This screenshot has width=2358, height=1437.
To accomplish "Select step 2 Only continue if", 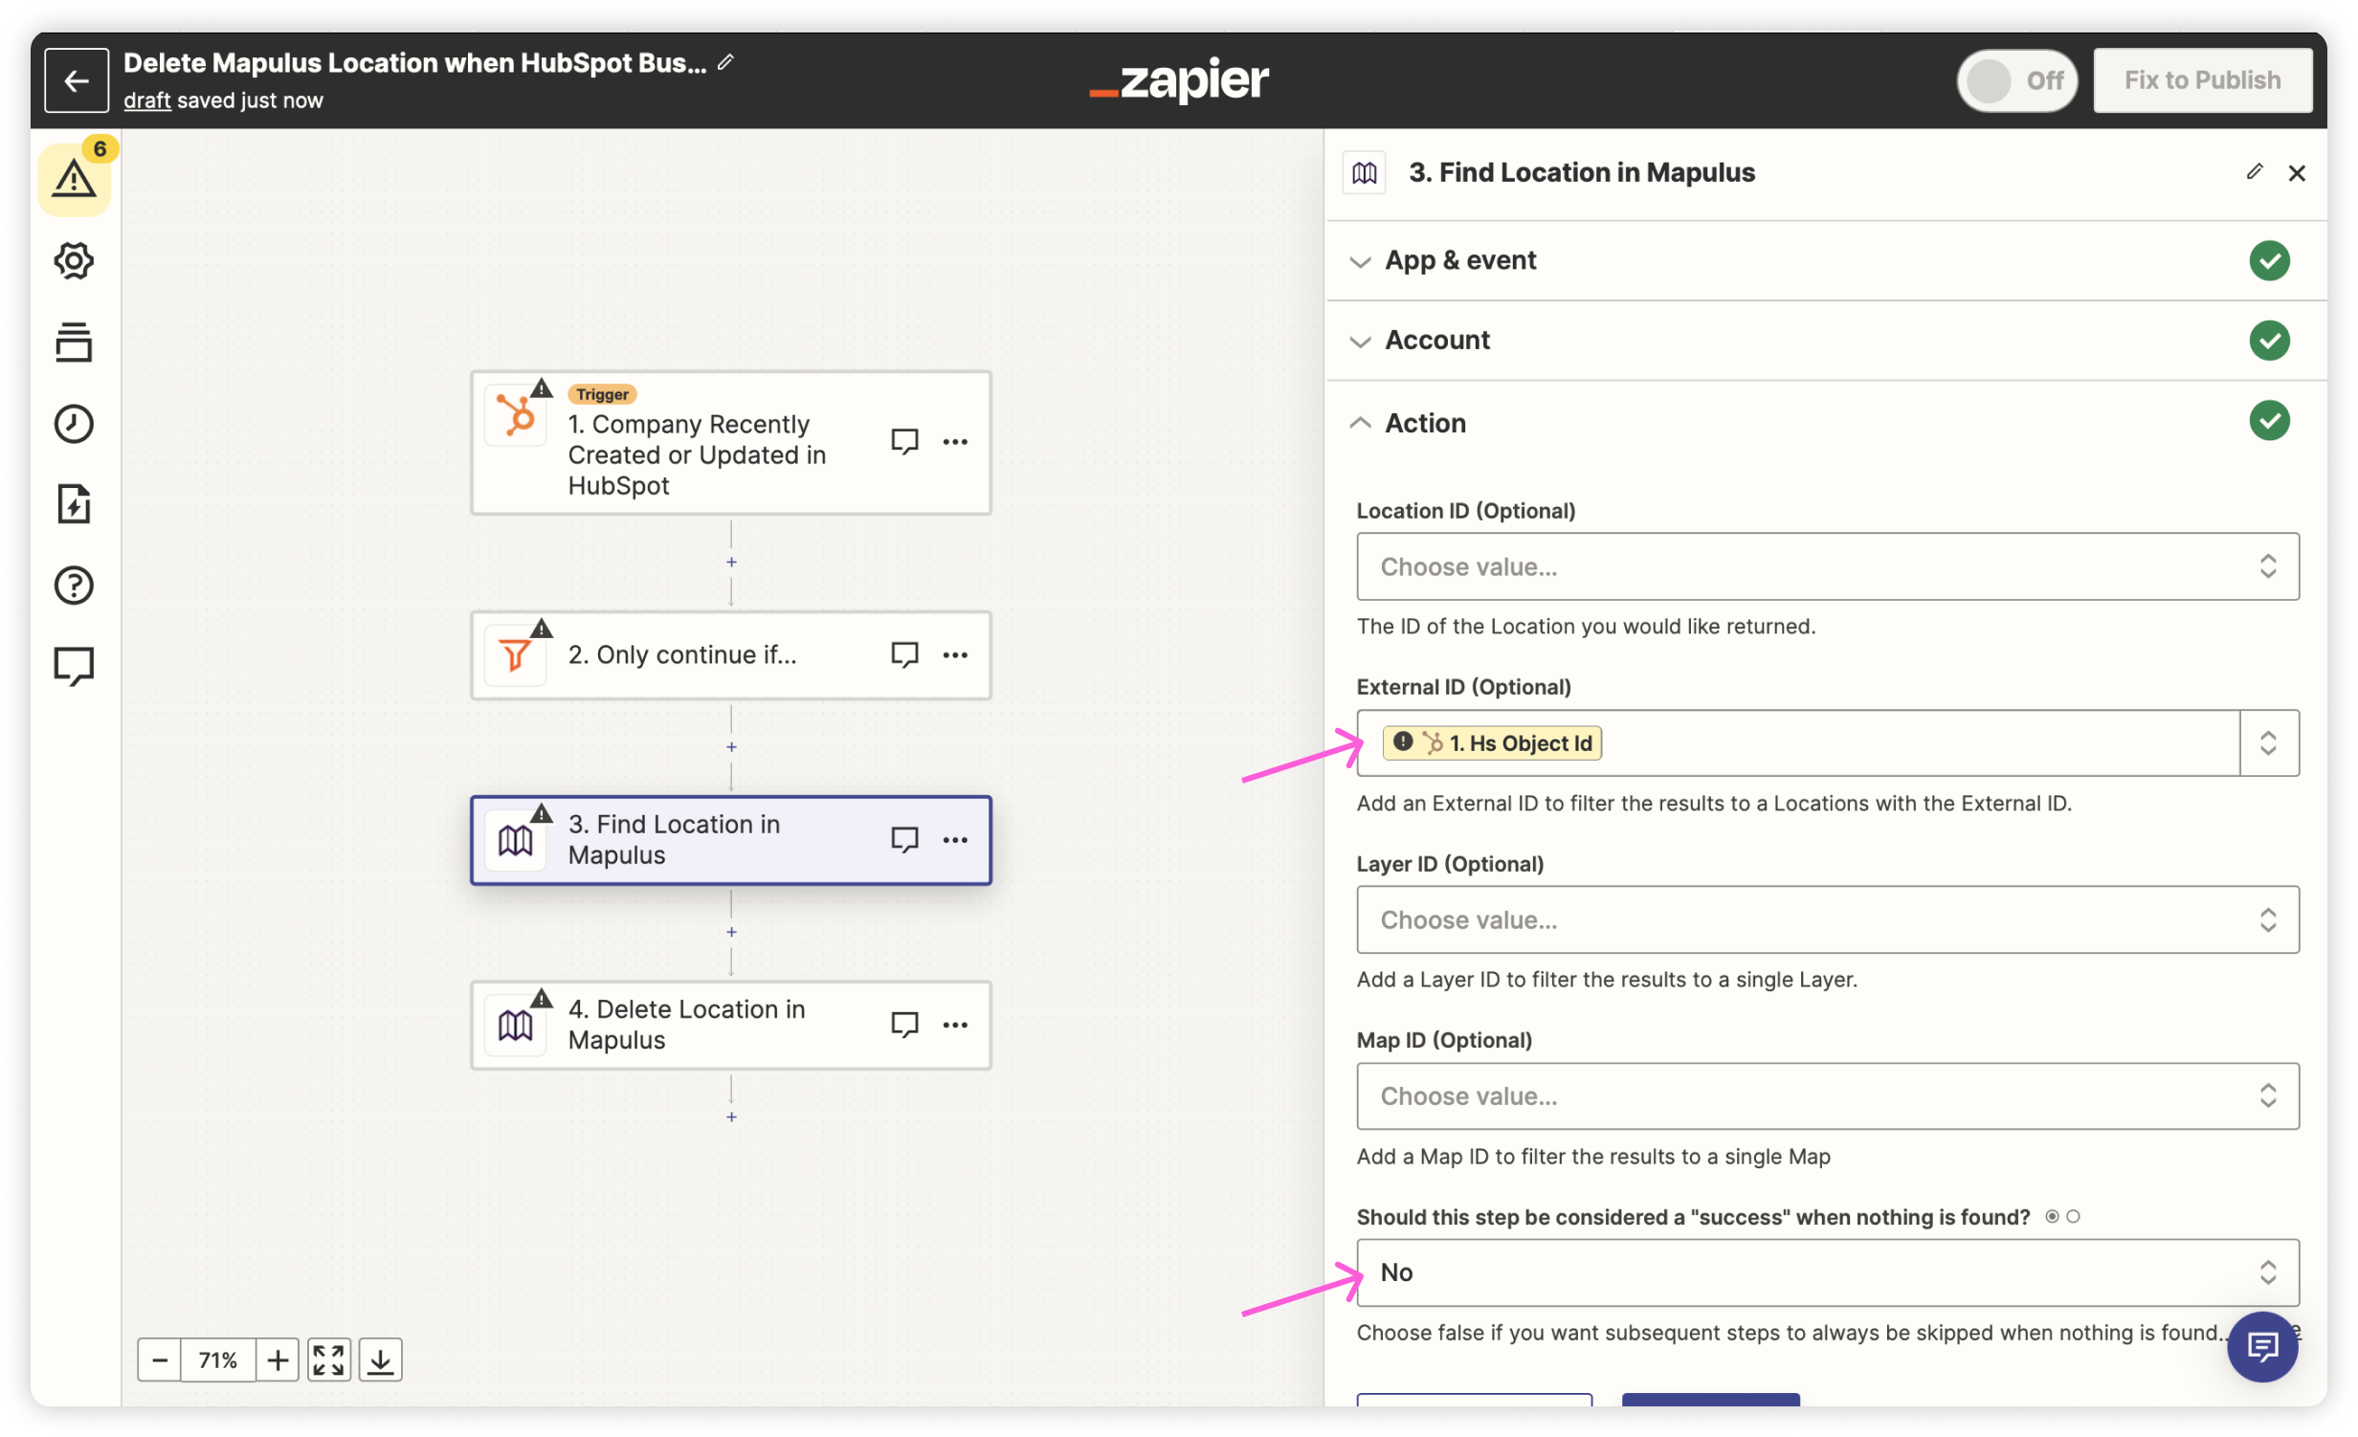I will tap(730, 655).
